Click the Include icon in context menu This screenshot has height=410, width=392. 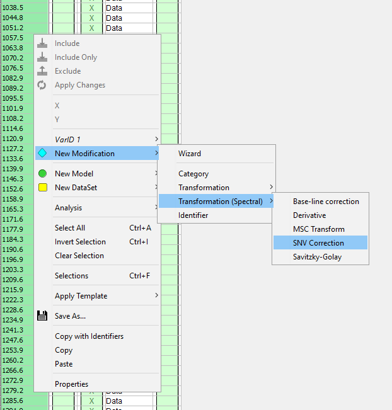click(42, 43)
